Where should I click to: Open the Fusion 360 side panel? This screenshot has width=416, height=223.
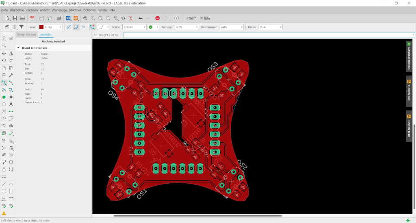pos(409,91)
